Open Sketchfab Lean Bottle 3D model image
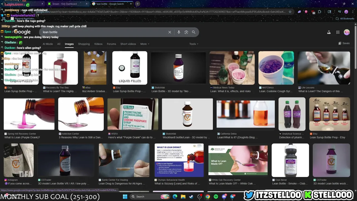Screen dimensions: 357x201 (x=178, y=68)
